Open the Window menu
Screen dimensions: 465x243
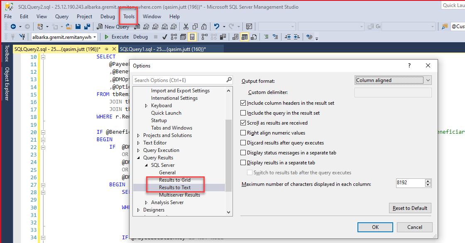152,17
